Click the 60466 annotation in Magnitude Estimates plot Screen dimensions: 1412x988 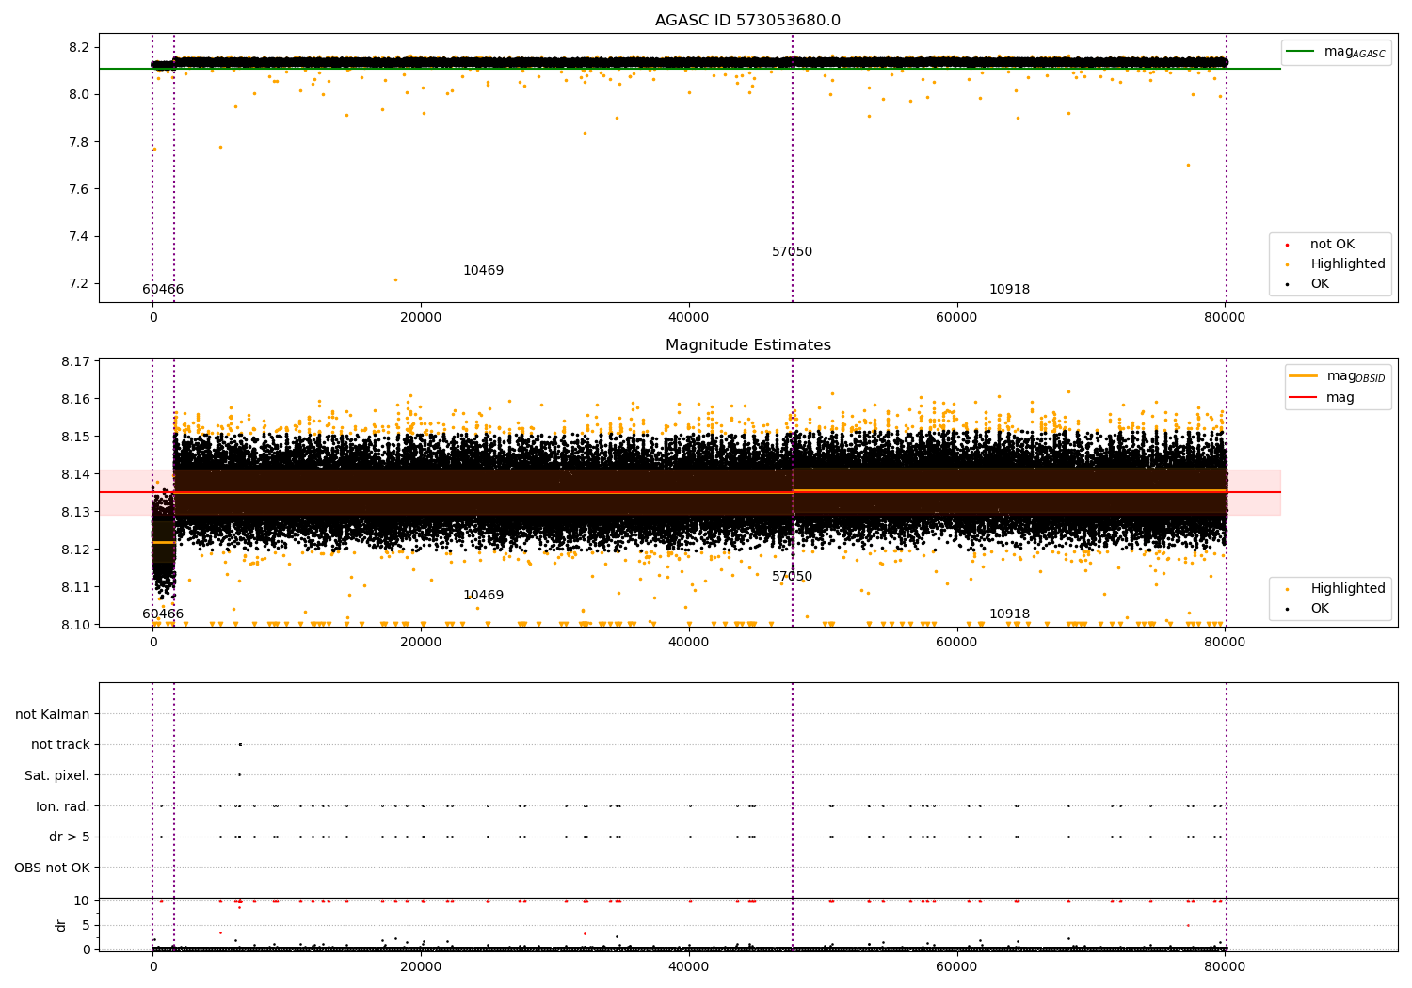pyautogui.click(x=163, y=614)
